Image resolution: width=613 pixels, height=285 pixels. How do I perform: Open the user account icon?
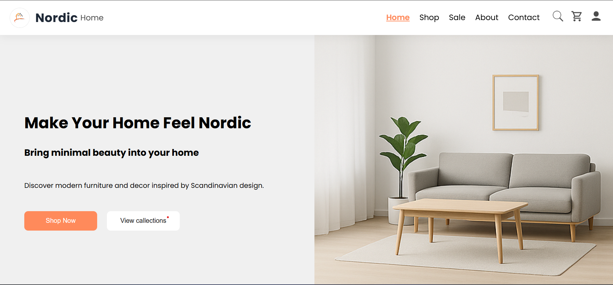coord(596,16)
